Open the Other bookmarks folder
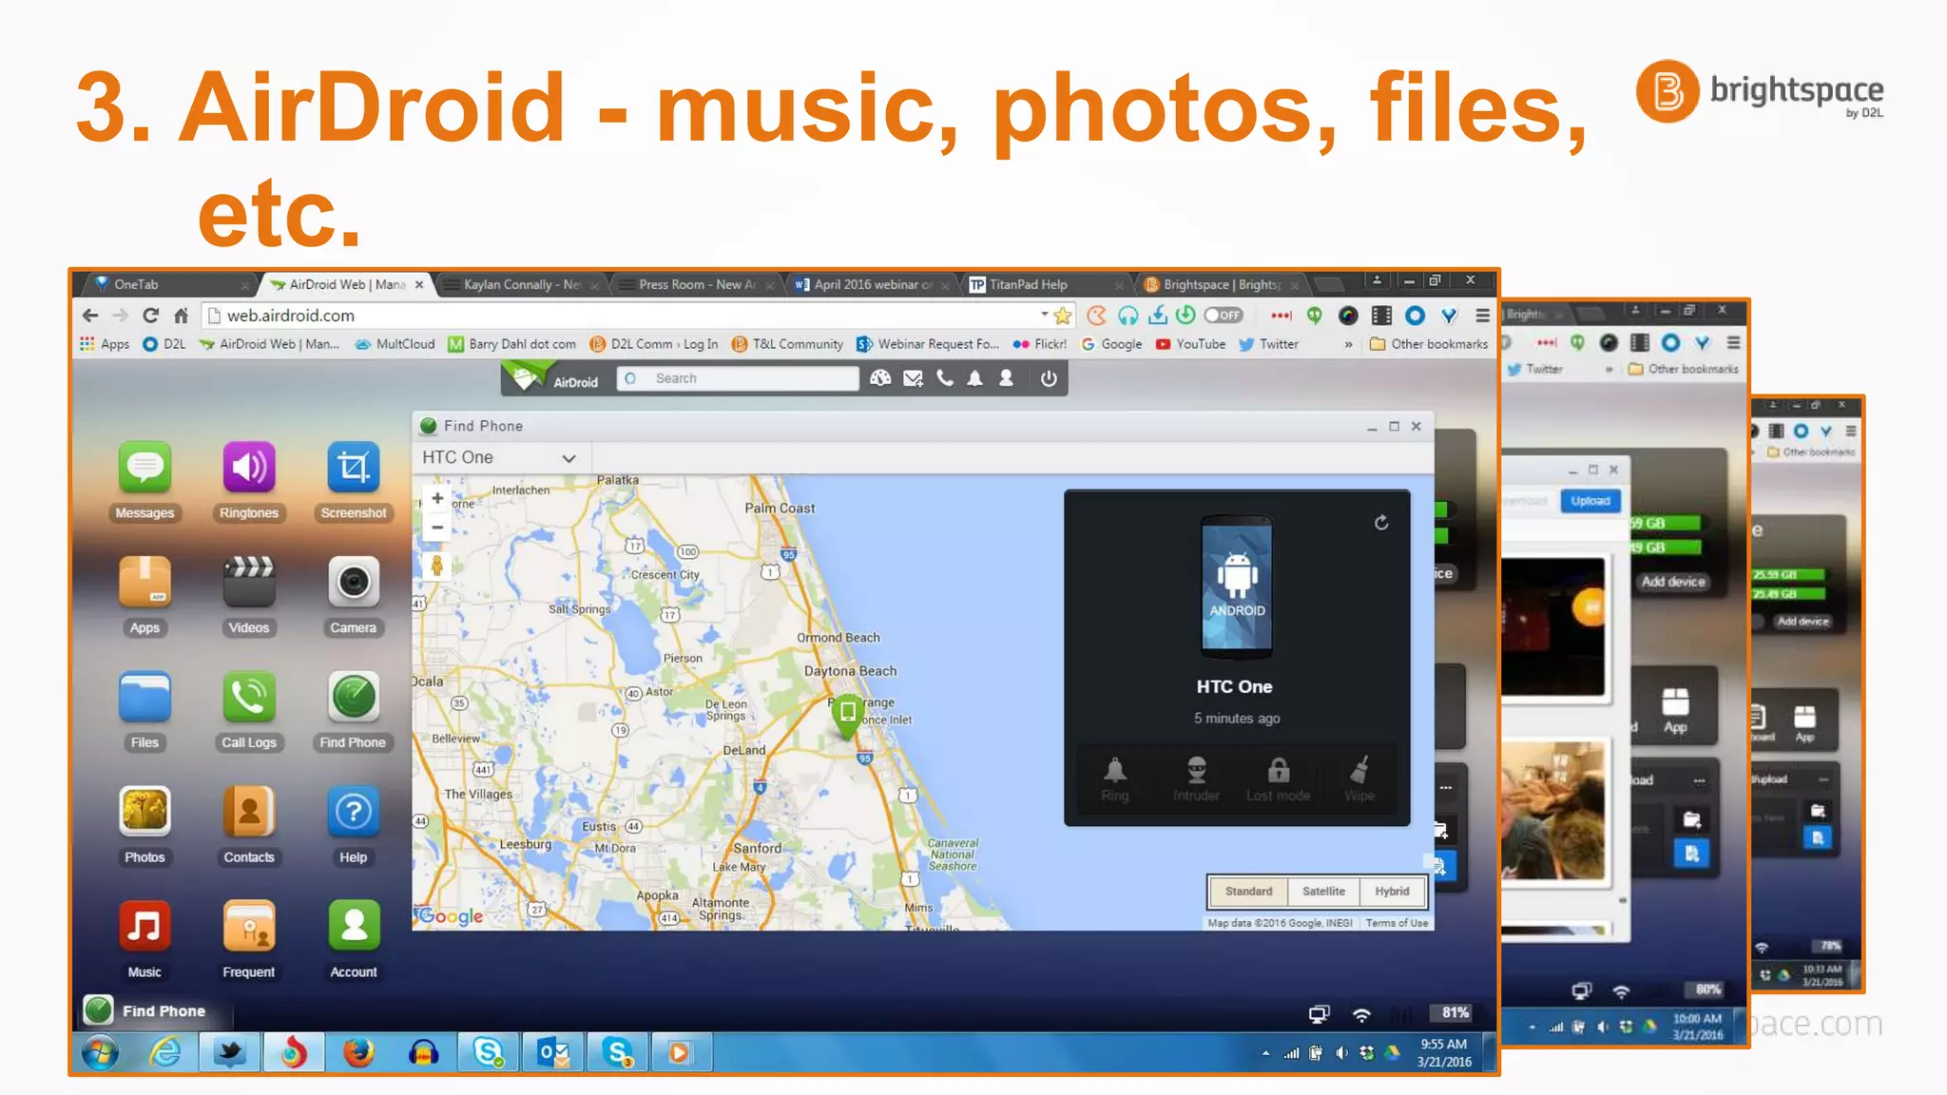This screenshot has width=1947, height=1095. [x=1429, y=344]
